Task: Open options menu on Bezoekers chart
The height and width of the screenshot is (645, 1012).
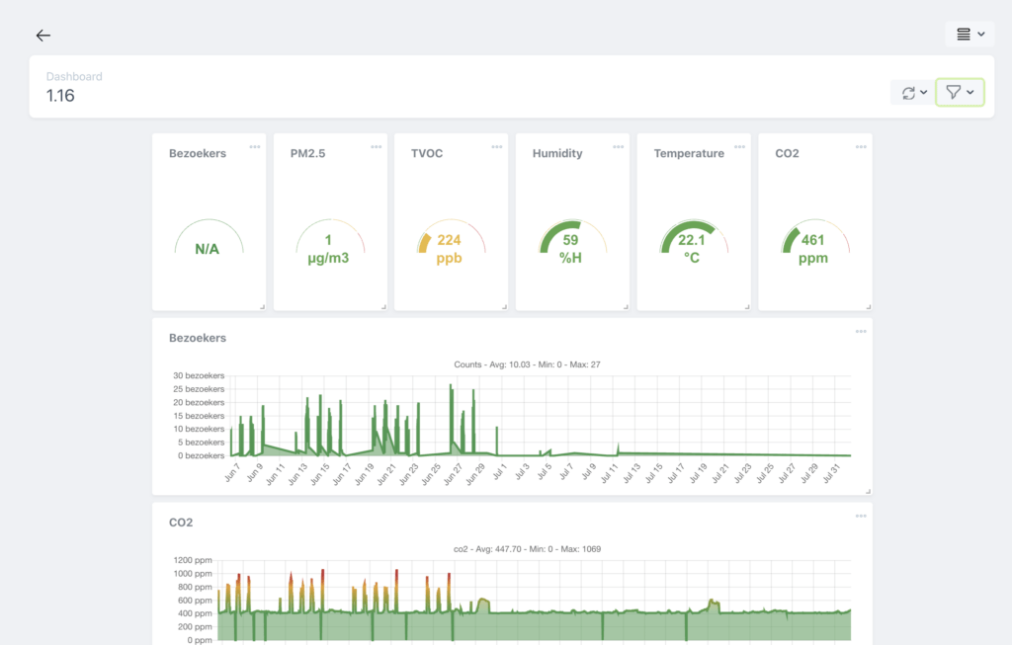Action: pyautogui.click(x=861, y=332)
